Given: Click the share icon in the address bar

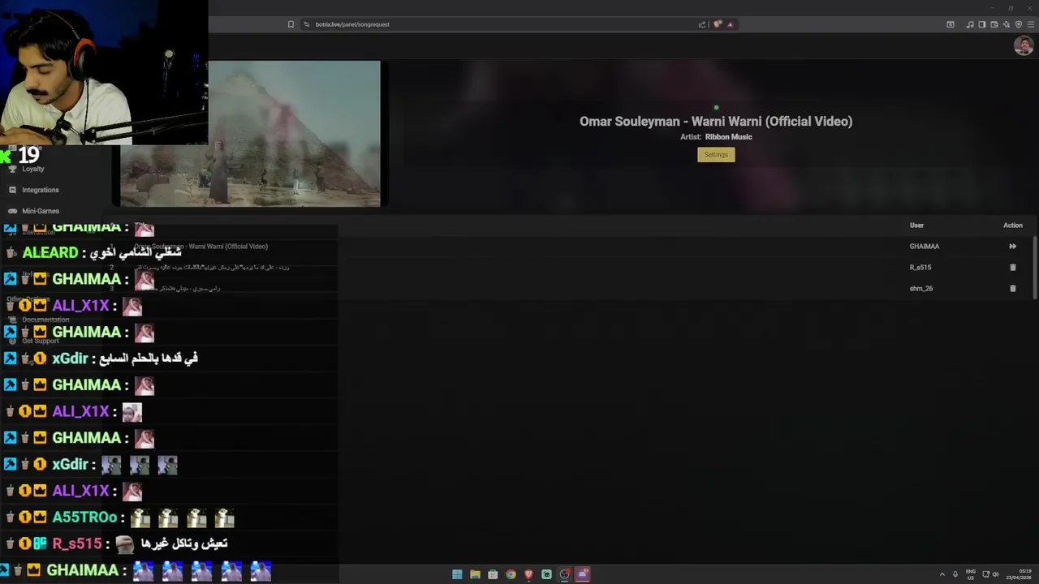Looking at the screenshot, I should (702, 24).
